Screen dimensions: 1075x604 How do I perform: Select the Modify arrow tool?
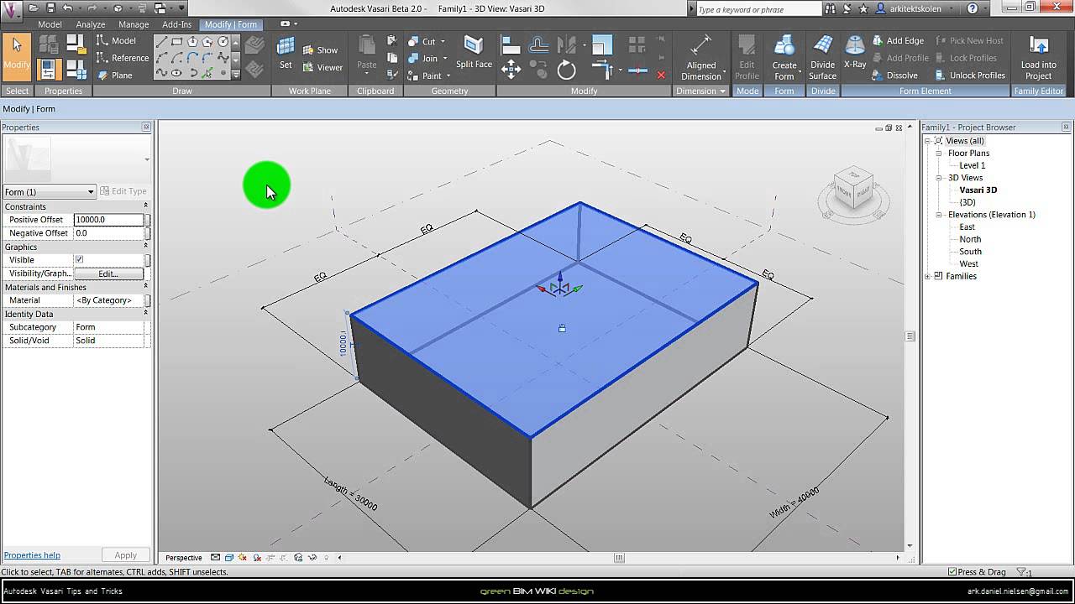[16, 56]
